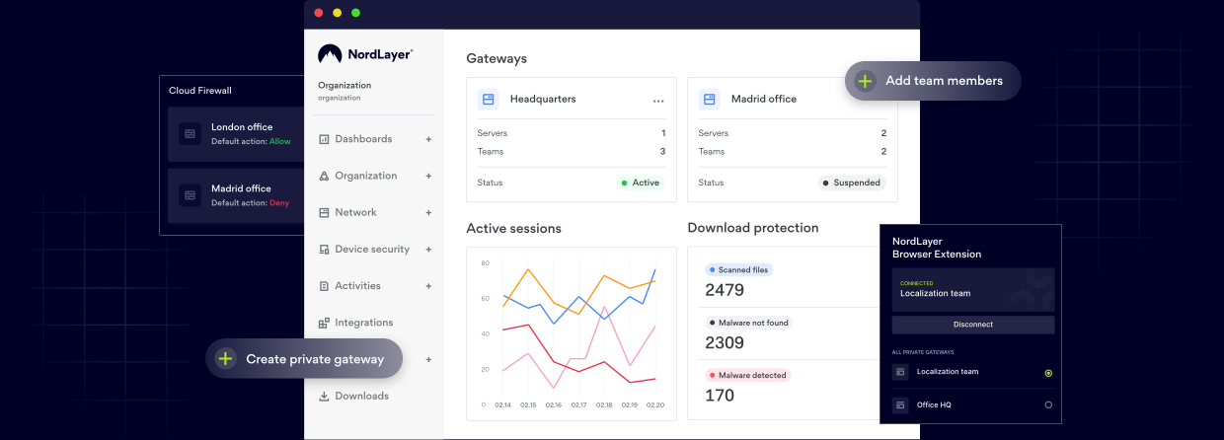This screenshot has width=1224, height=440.
Task: Expand the Organization menu plus
Action: click(428, 176)
